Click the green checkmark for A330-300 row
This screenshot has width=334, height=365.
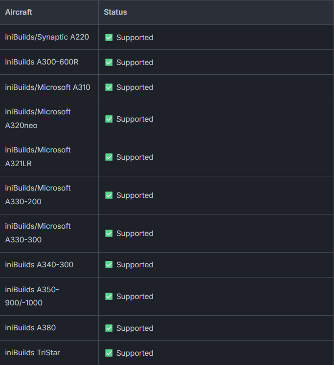109,233
